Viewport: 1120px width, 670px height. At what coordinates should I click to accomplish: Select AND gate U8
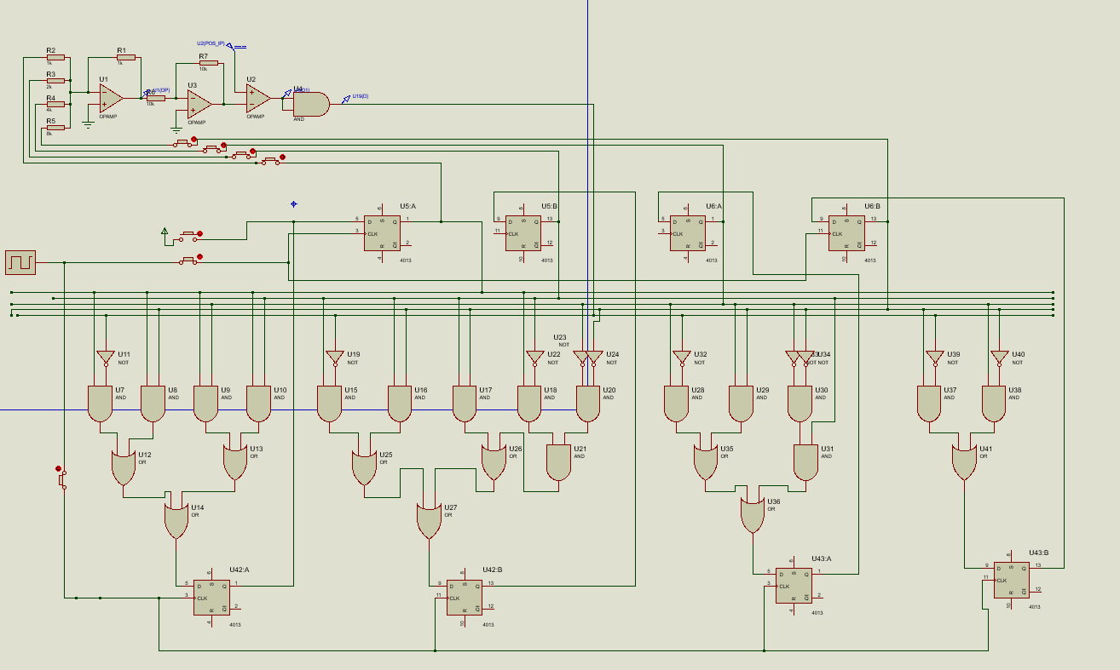(x=153, y=404)
